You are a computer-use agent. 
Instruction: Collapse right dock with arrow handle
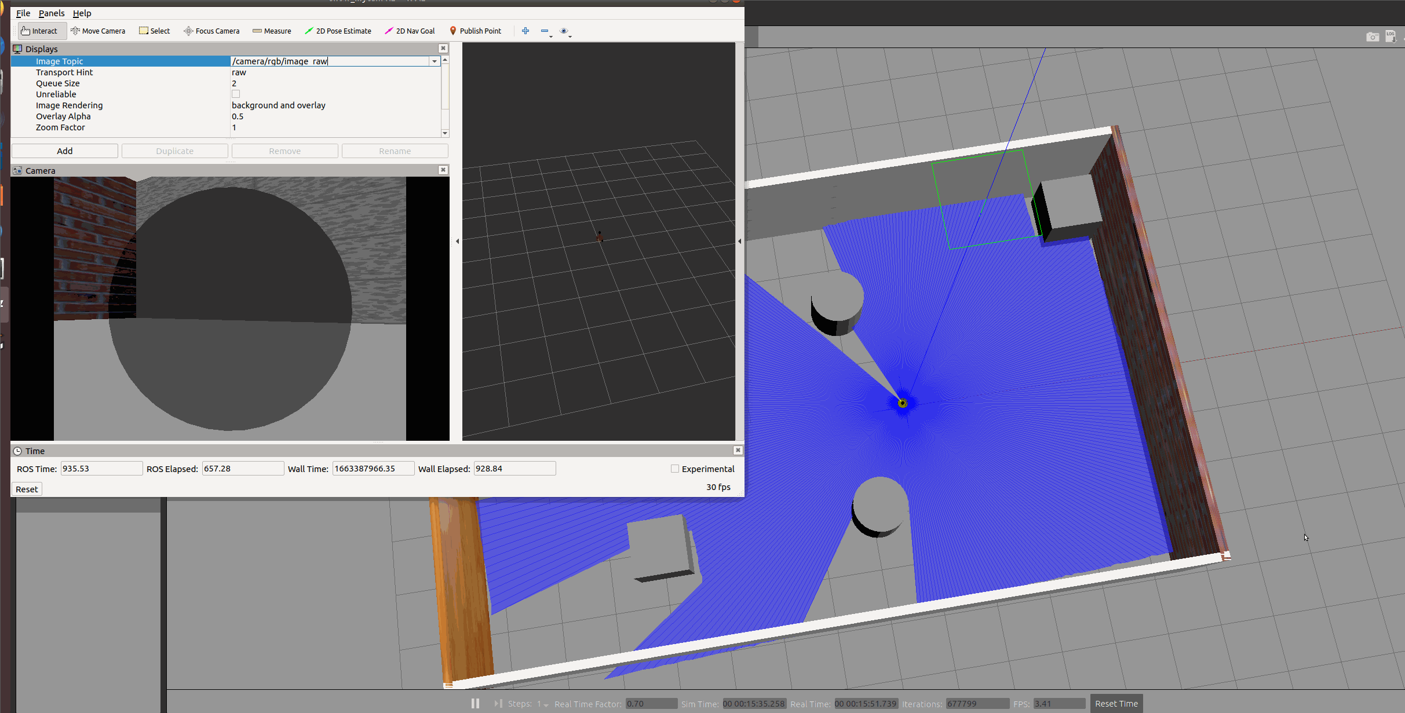point(739,241)
